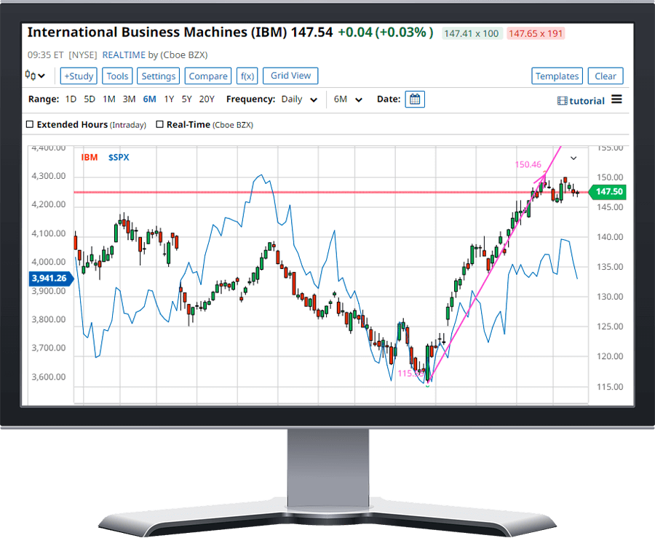This screenshot has width=655, height=538.
Task: Click the tutorial video icon
Action: tap(563, 100)
